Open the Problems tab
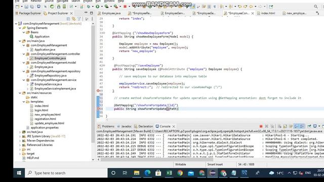The image size is (324, 182). click(x=106, y=126)
